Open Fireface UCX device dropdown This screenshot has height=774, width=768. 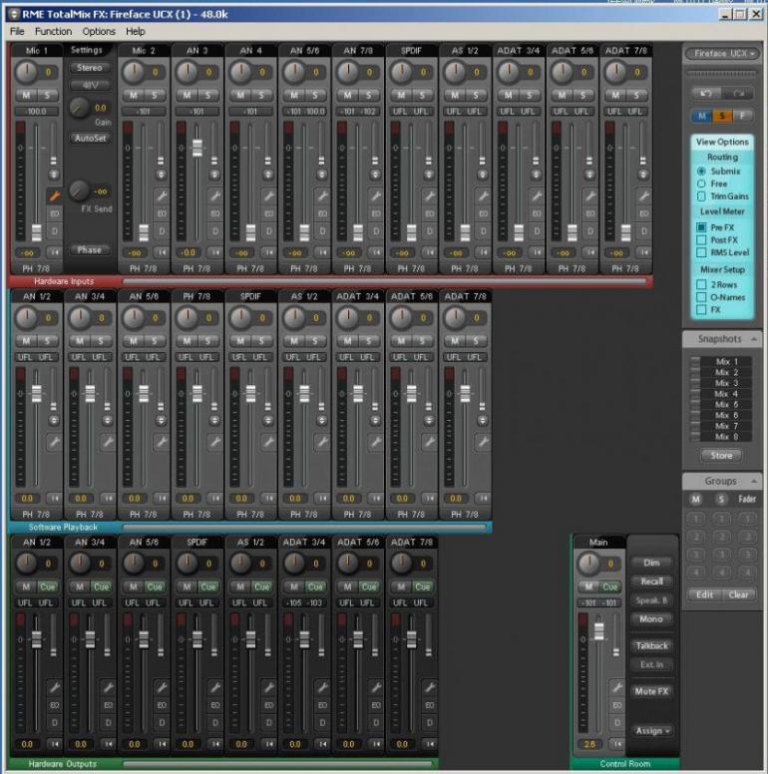coord(721,53)
